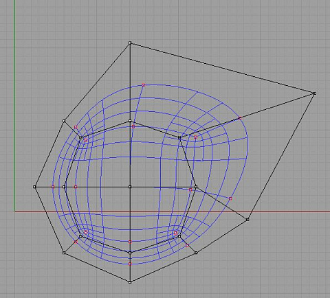Viewport: 330px width, 298px height.
Task: Select the red point right of the blue surface, above red axis
Action: [x=230, y=198]
